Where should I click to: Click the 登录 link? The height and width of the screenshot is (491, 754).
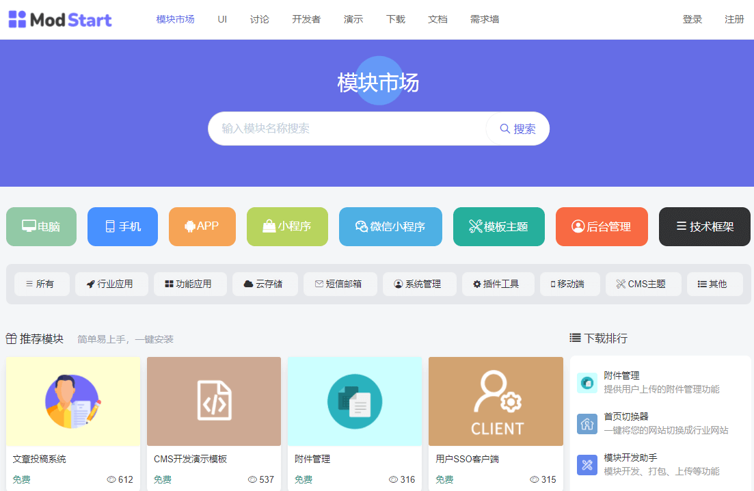tap(692, 19)
